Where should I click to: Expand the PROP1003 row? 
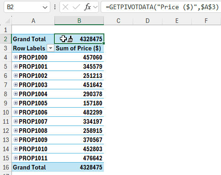16,85
